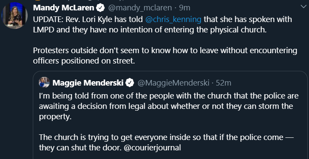Click Mandy McLaren's verified badge icon
Viewport: 309px width, 159px height.
click(x=100, y=8)
